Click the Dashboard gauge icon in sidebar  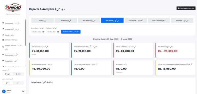pos(3,23)
